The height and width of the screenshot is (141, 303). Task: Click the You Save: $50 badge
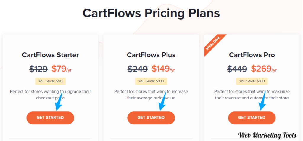[x=50, y=81]
